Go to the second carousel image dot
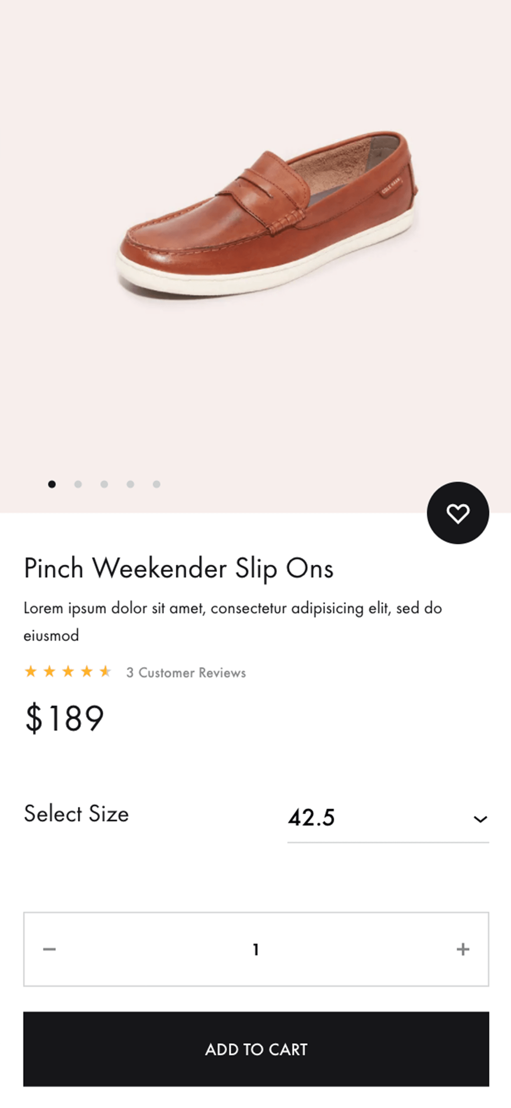 [78, 484]
